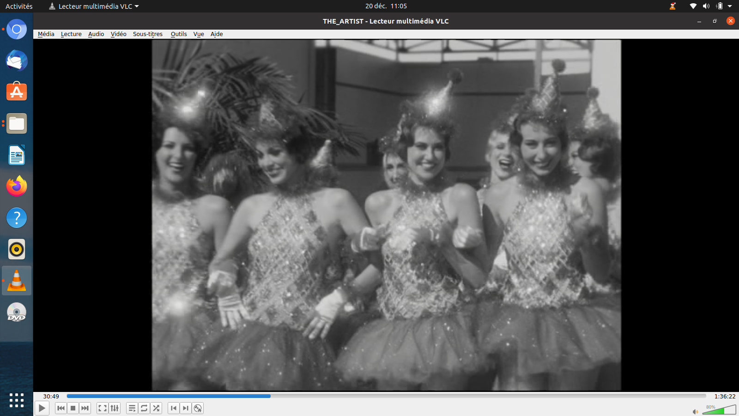Go to next chapter button
Viewport: 739px width, 416px height.
tap(185, 408)
